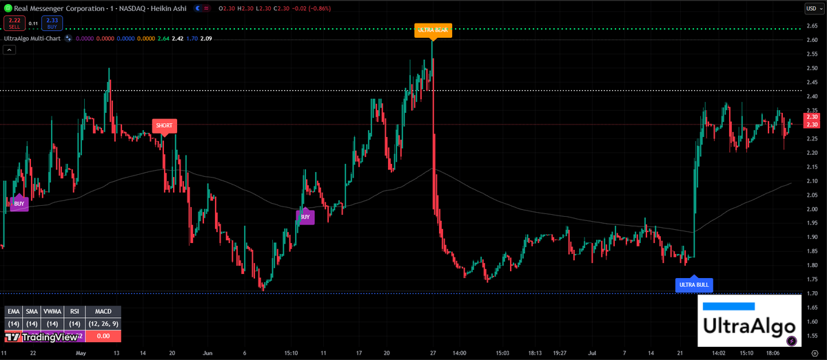This screenshot has height=360, width=827.
Task: Click the red 0.00 MACD value cell
Action: click(103, 337)
